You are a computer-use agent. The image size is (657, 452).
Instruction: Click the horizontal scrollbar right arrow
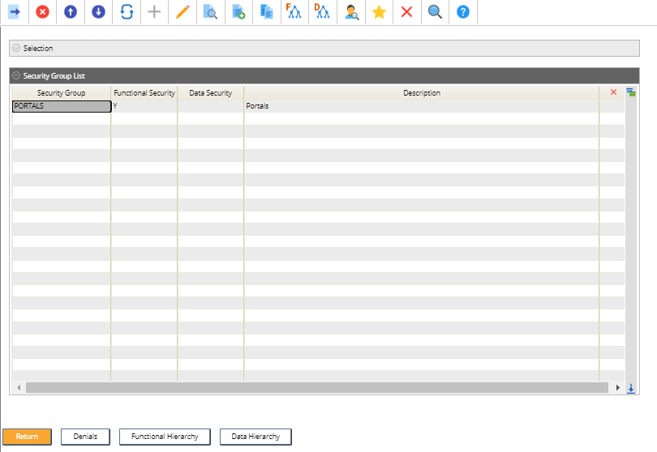[x=617, y=387]
